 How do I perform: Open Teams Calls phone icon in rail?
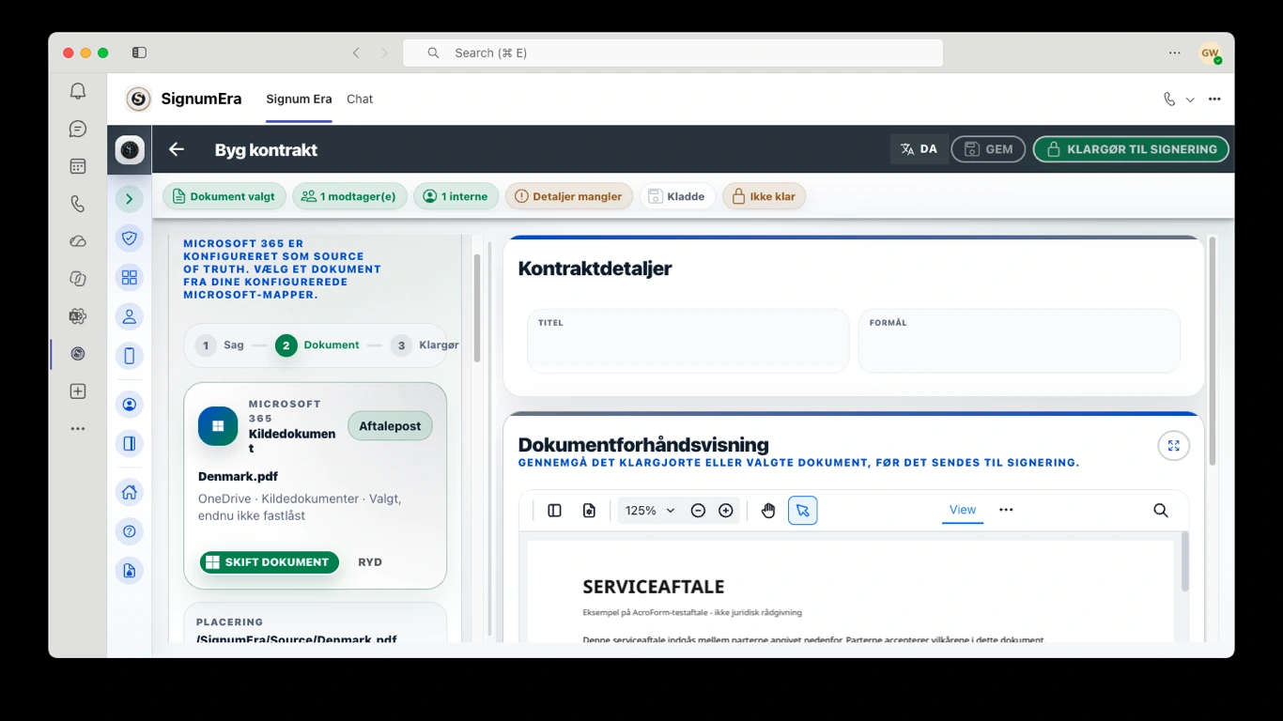[x=78, y=204]
